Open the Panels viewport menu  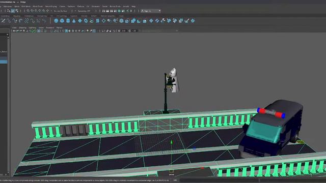59,27
